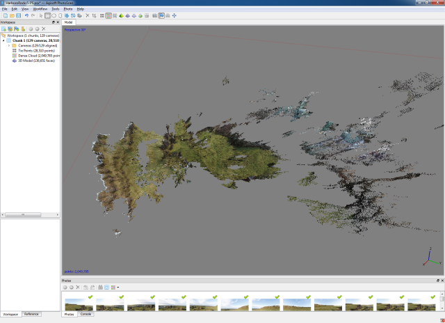
Task: Toggle the Dense Cloud view mode
Action: pos(108,15)
